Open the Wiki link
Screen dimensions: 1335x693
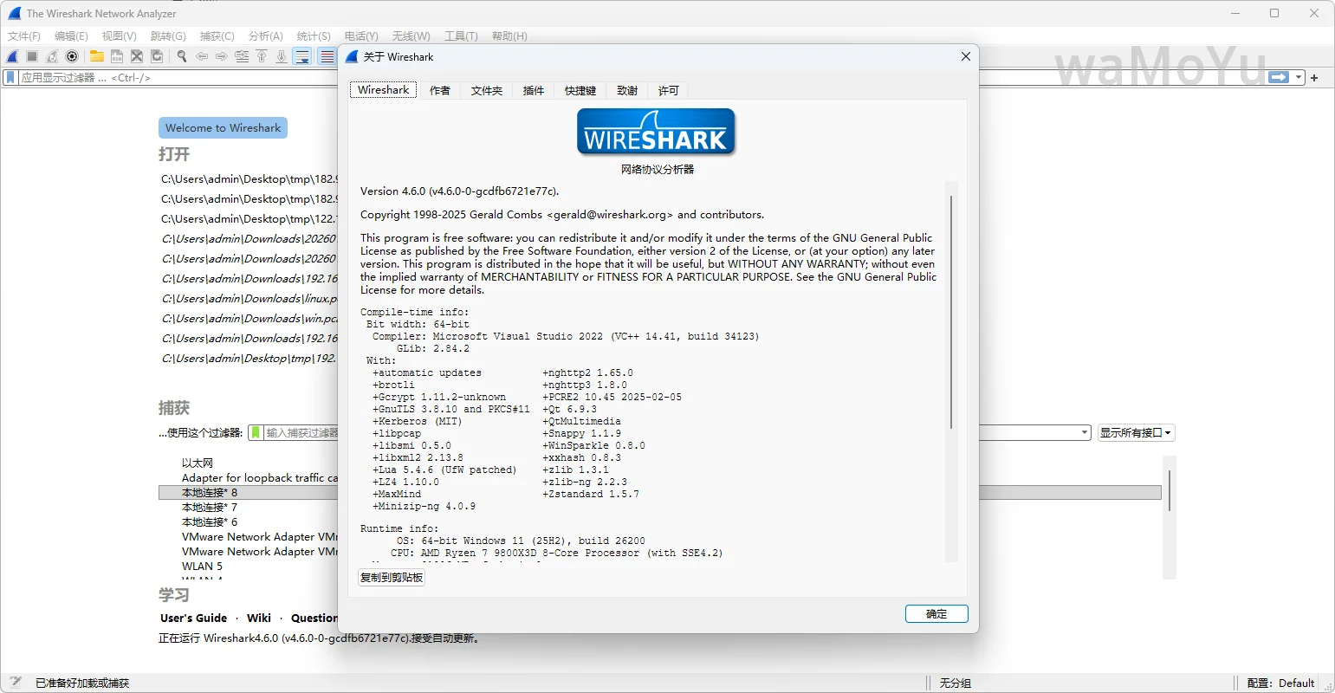coord(259,618)
